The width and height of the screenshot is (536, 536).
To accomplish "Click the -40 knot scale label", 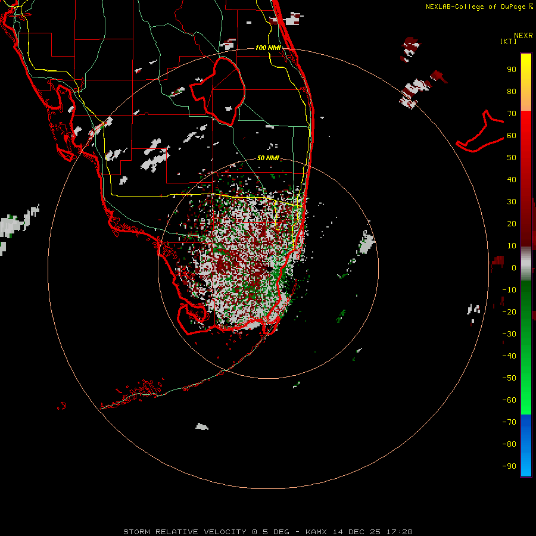I will [x=509, y=356].
